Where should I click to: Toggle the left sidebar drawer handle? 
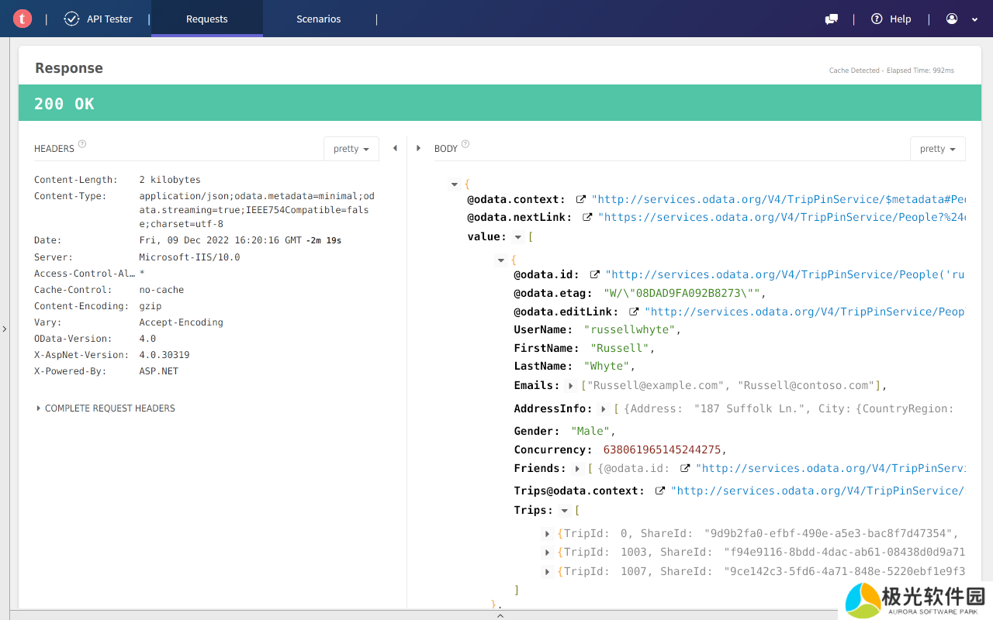[5, 329]
